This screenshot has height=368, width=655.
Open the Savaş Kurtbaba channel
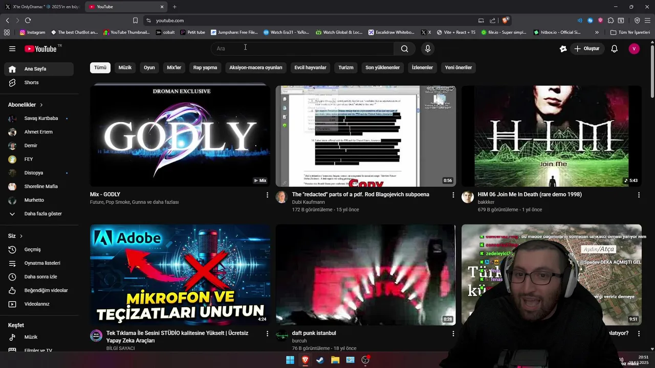(x=39, y=119)
